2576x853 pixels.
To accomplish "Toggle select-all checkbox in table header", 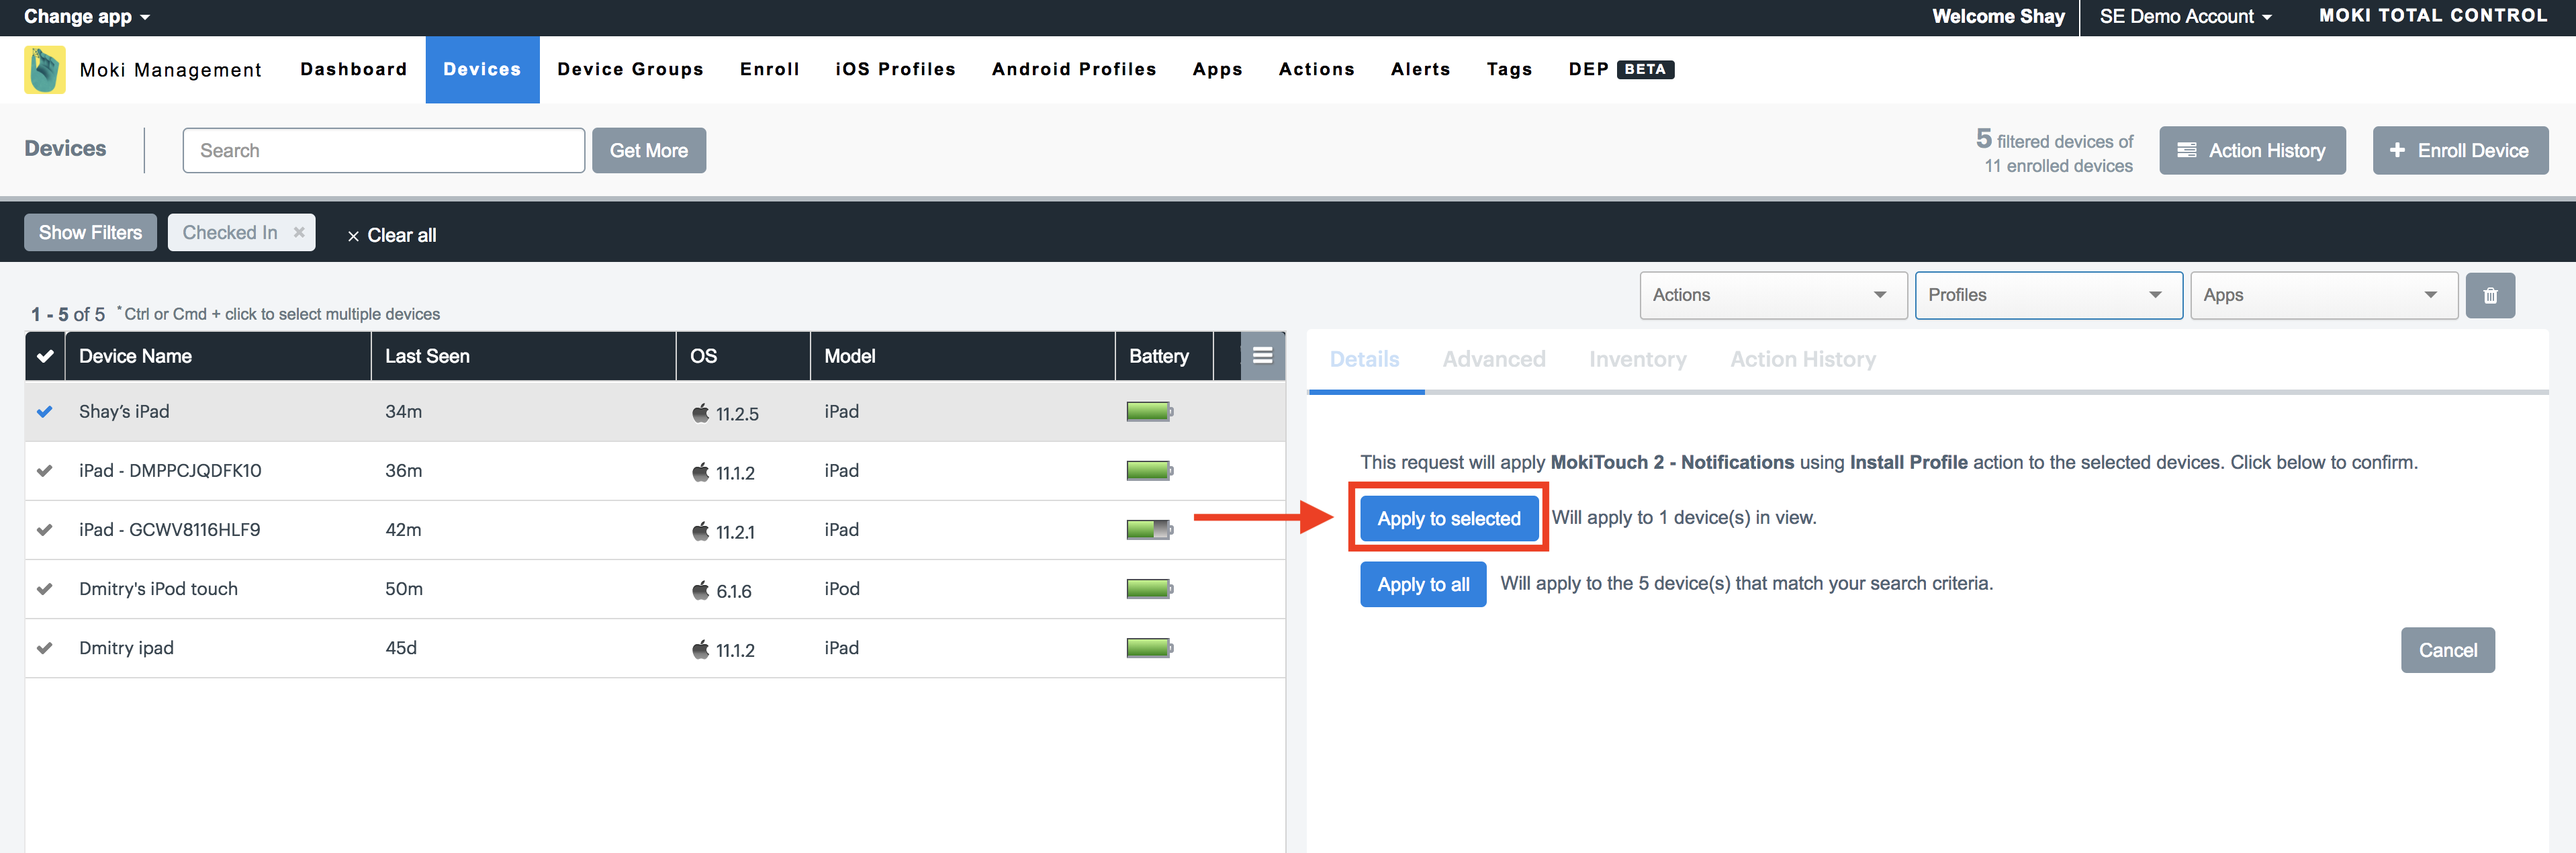I will pos(45,356).
